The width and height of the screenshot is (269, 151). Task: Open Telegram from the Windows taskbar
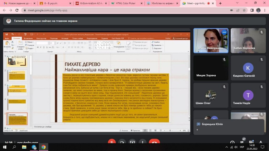point(34,147)
